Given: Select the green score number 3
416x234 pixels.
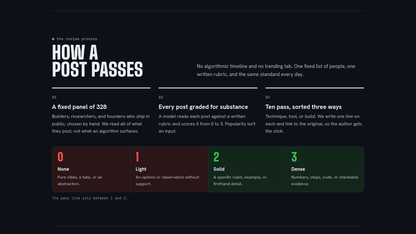Looking at the screenshot, I should point(294,157).
